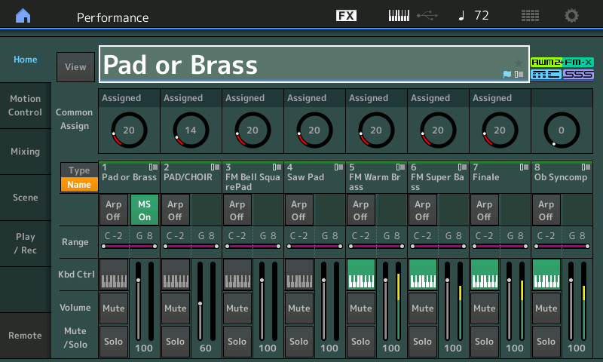Open Part 8 Ob Syncomp name menu
Viewport: 603px width, 362px height.
point(561,179)
